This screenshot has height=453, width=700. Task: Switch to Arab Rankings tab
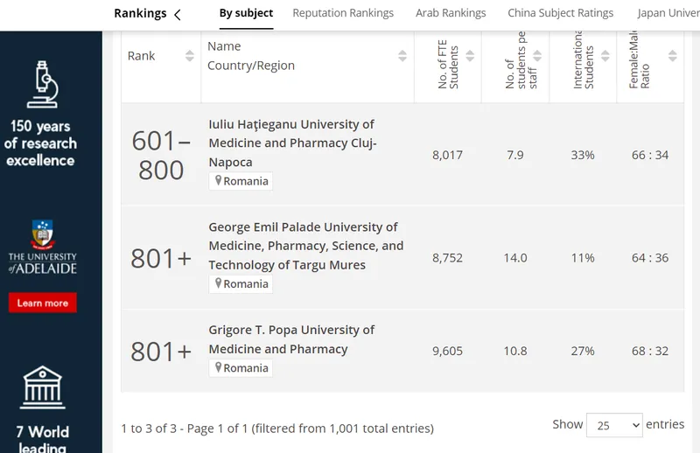[451, 13]
